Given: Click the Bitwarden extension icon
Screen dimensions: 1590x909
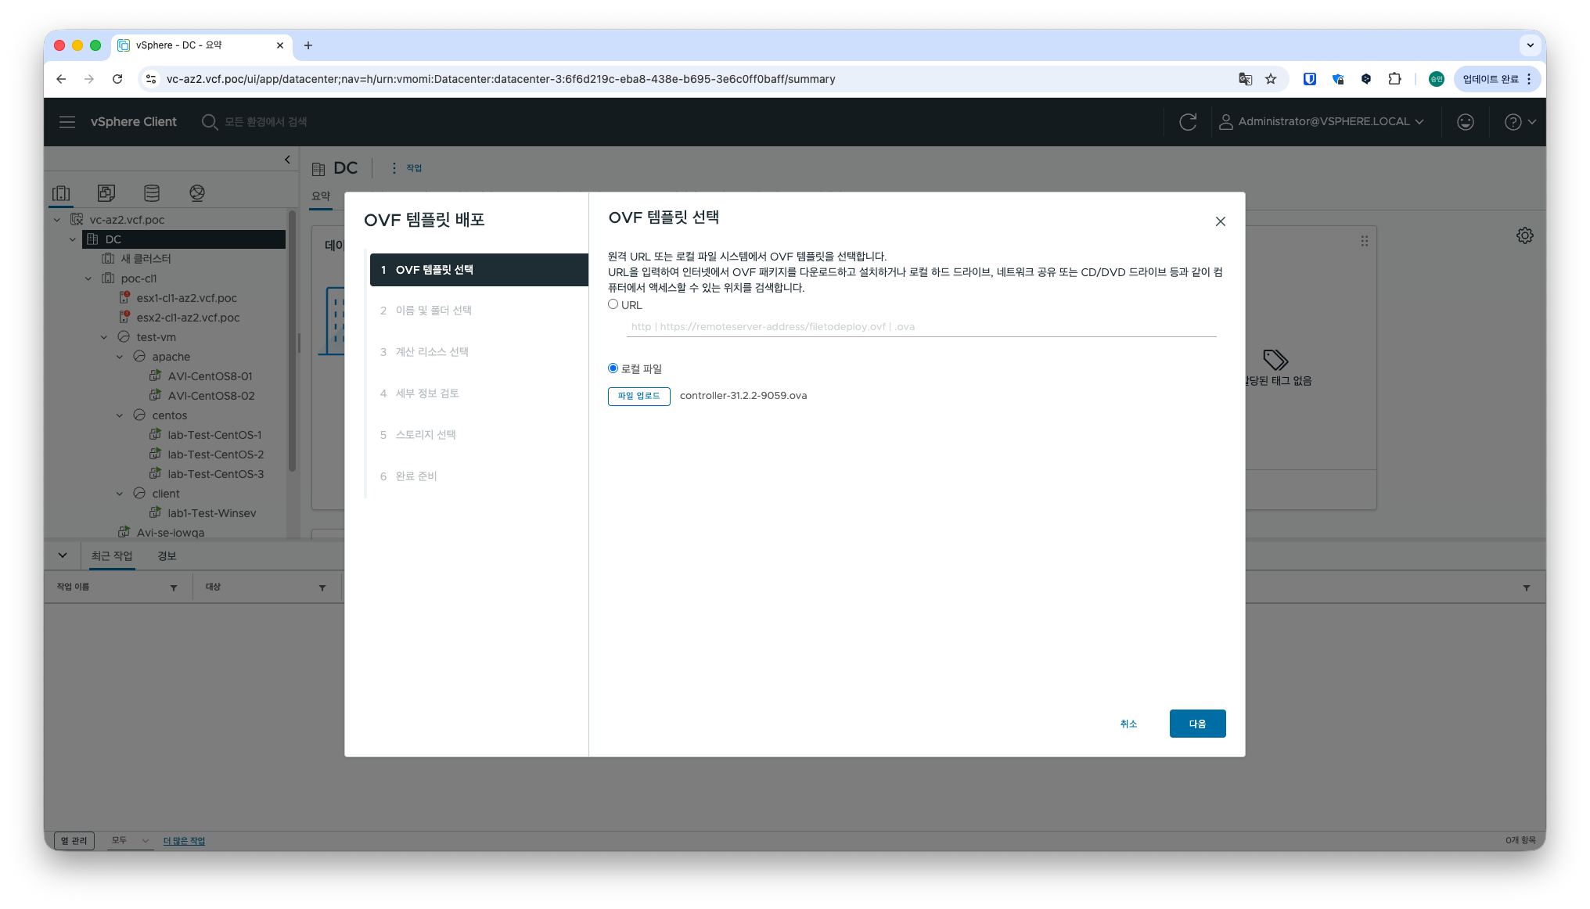Looking at the screenshot, I should (x=1310, y=79).
